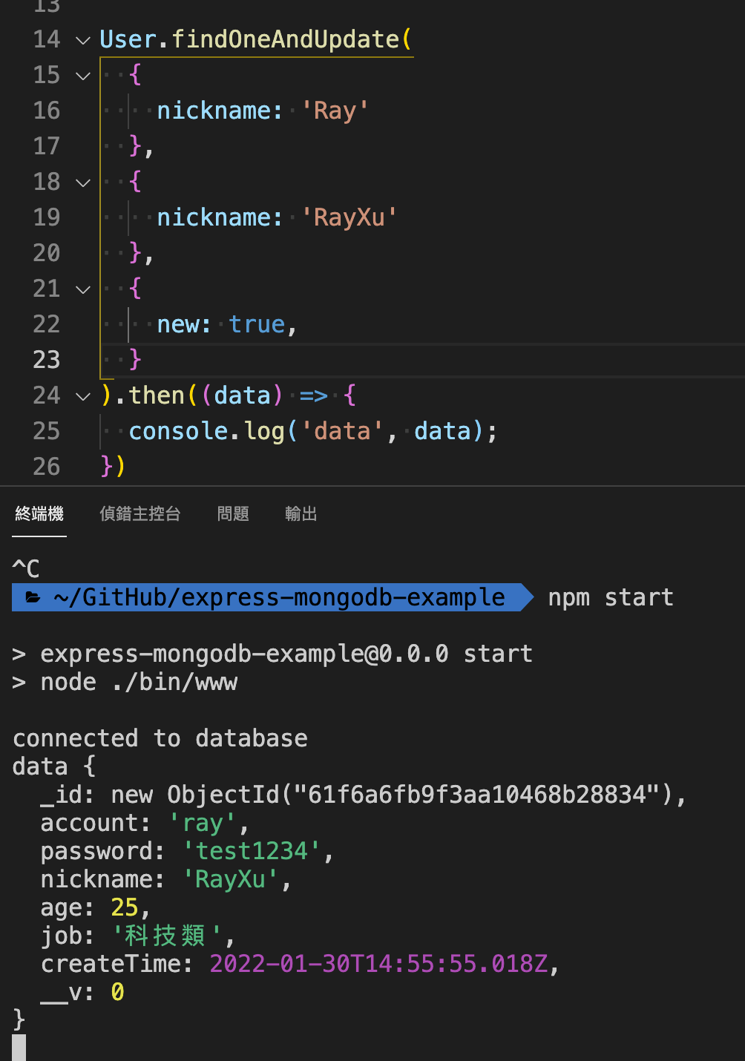Click line number 23 in the gutter
745x1061 pixels.
tap(46, 360)
